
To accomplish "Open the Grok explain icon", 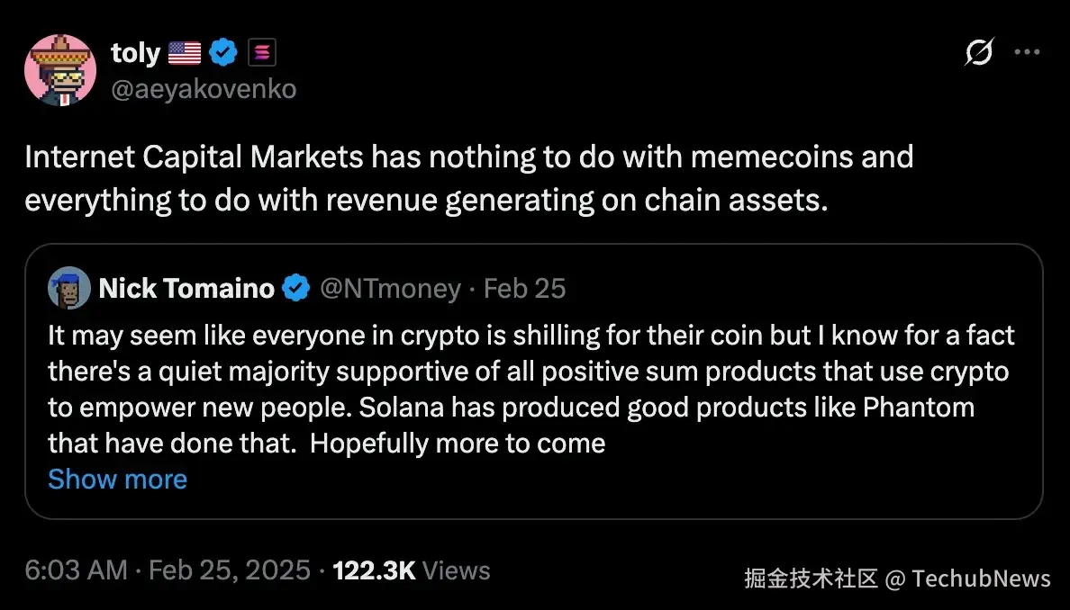I will click(978, 54).
